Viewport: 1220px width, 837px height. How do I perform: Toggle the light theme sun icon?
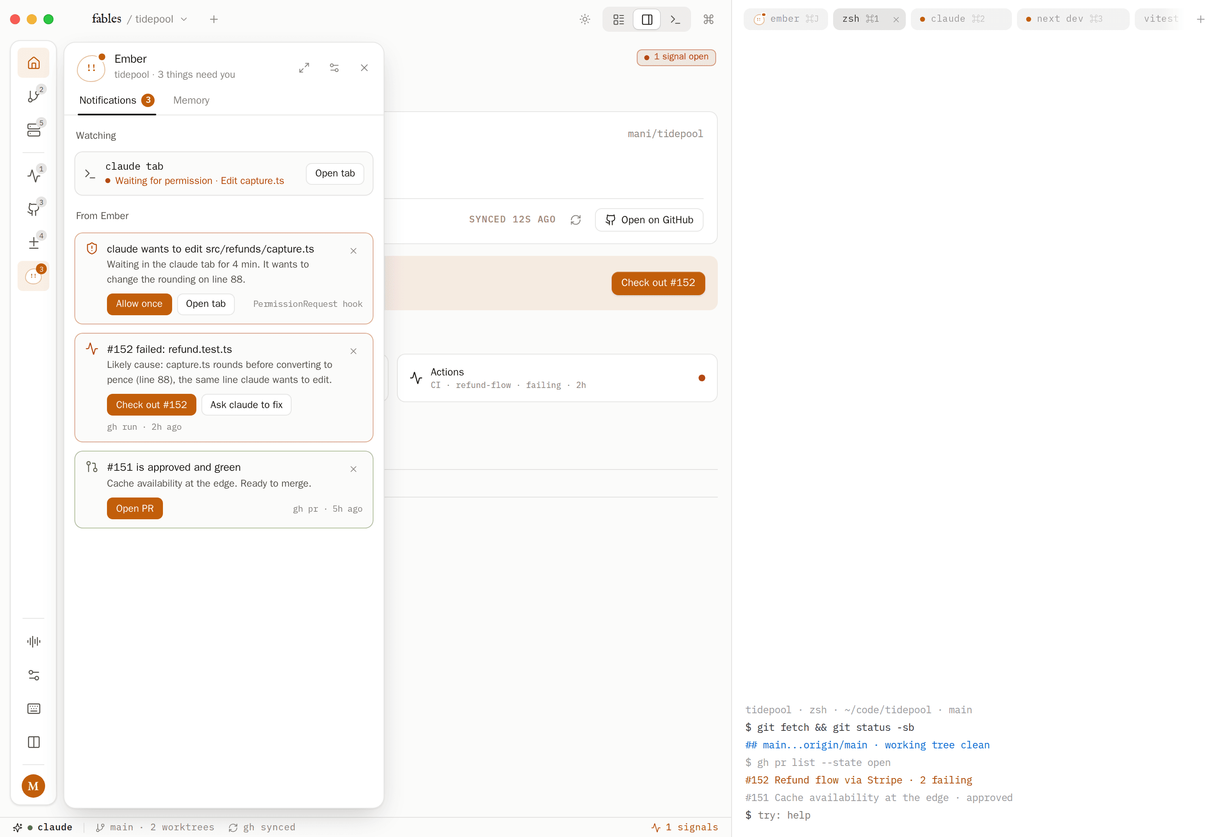click(585, 19)
